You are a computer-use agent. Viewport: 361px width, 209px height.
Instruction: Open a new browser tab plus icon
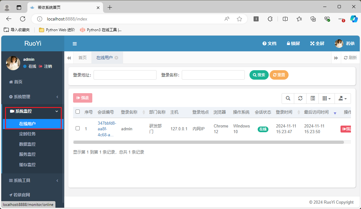(110, 8)
